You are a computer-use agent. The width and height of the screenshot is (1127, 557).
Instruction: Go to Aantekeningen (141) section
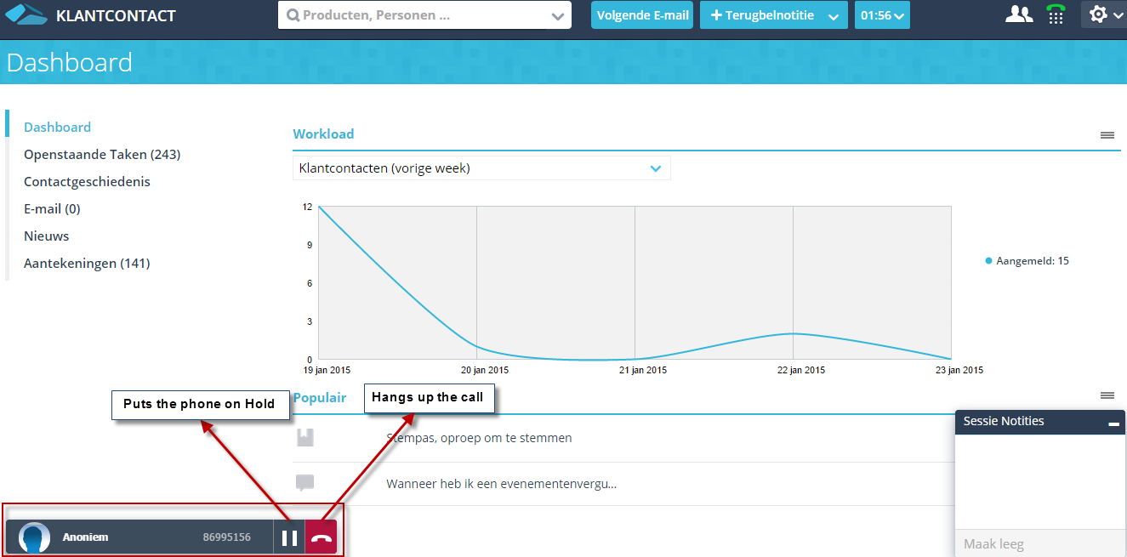[x=87, y=263]
